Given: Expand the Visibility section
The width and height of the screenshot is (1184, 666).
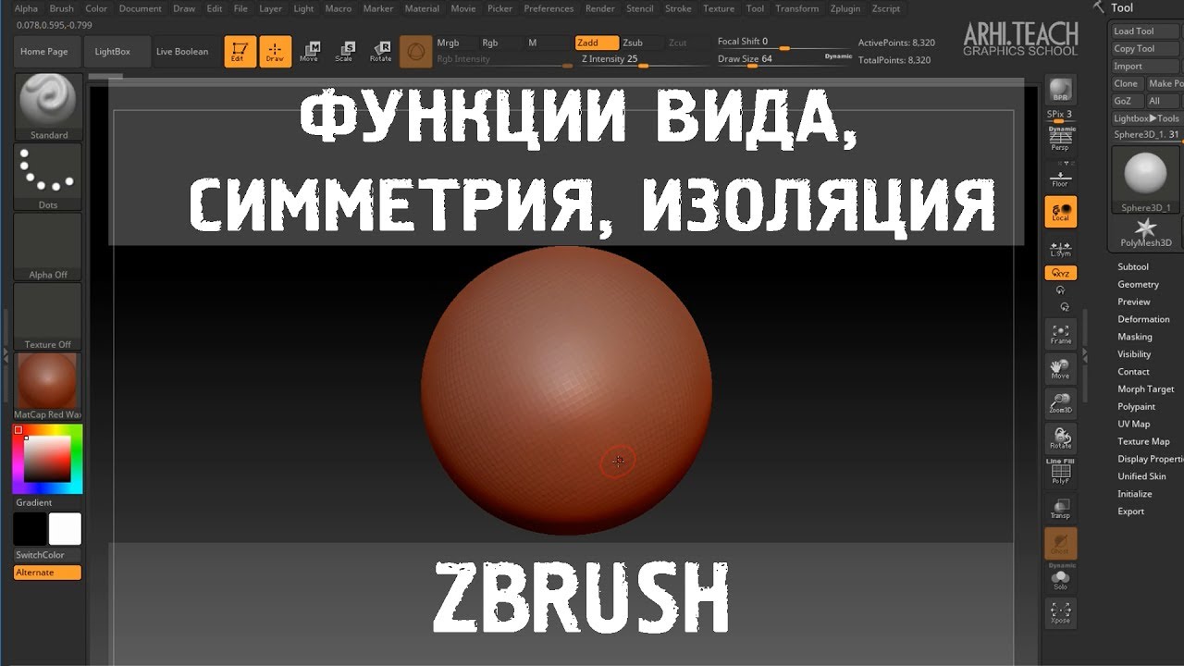Looking at the screenshot, I should (1134, 354).
